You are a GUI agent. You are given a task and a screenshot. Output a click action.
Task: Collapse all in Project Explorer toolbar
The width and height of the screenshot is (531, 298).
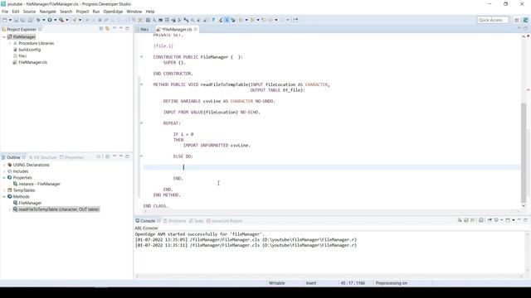[101, 29]
